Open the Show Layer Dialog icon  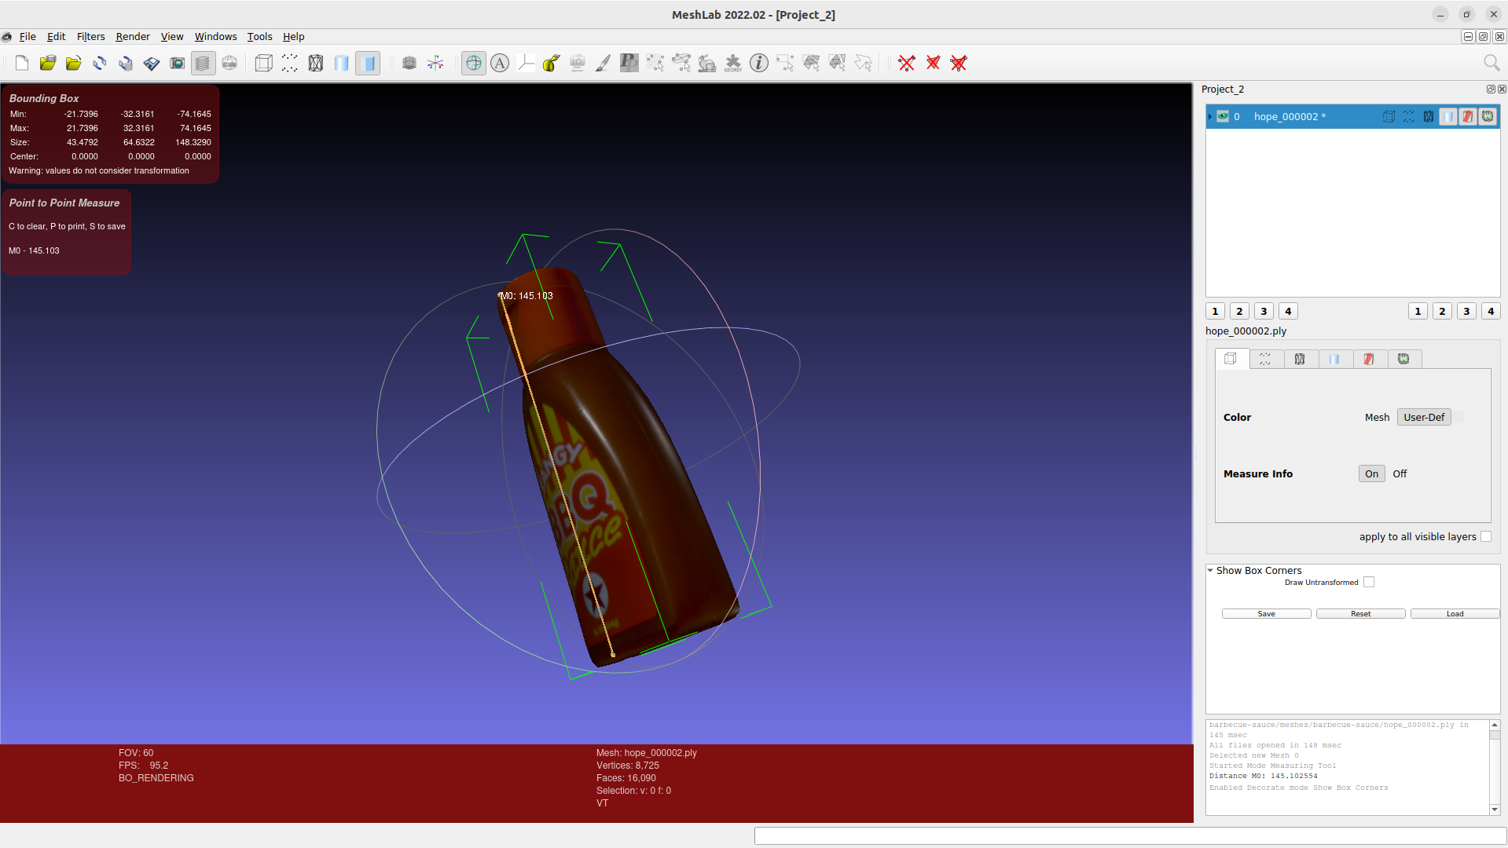(203, 63)
